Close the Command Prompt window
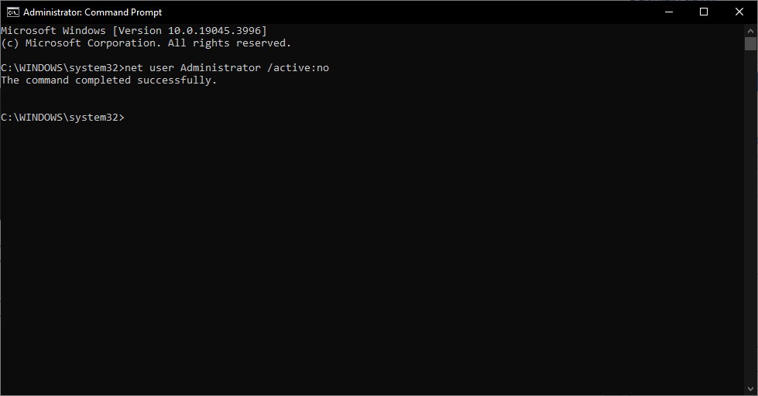Screen dimensions: 758x396 point(739,12)
